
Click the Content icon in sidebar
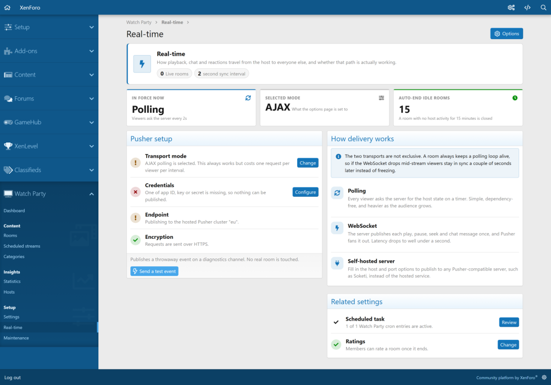(8, 75)
